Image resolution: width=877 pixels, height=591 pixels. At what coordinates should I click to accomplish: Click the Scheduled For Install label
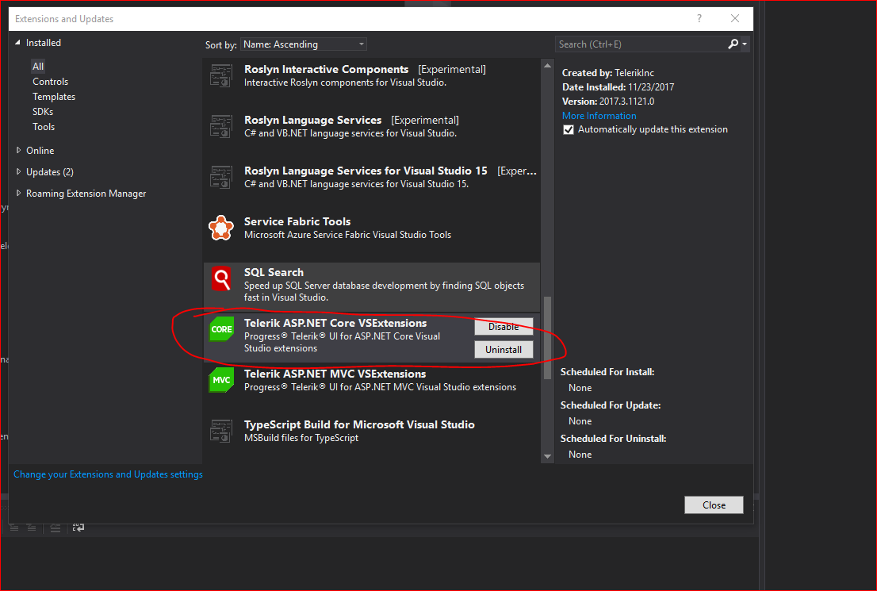pos(607,372)
